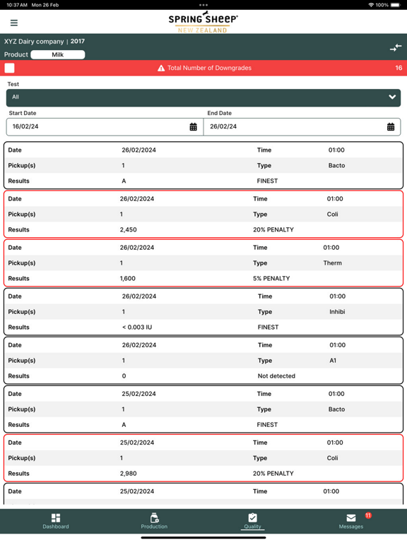Image resolution: width=407 pixels, height=542 pixels.
Task: Tap the Messages envelope icon
Action: coord(351,518)
